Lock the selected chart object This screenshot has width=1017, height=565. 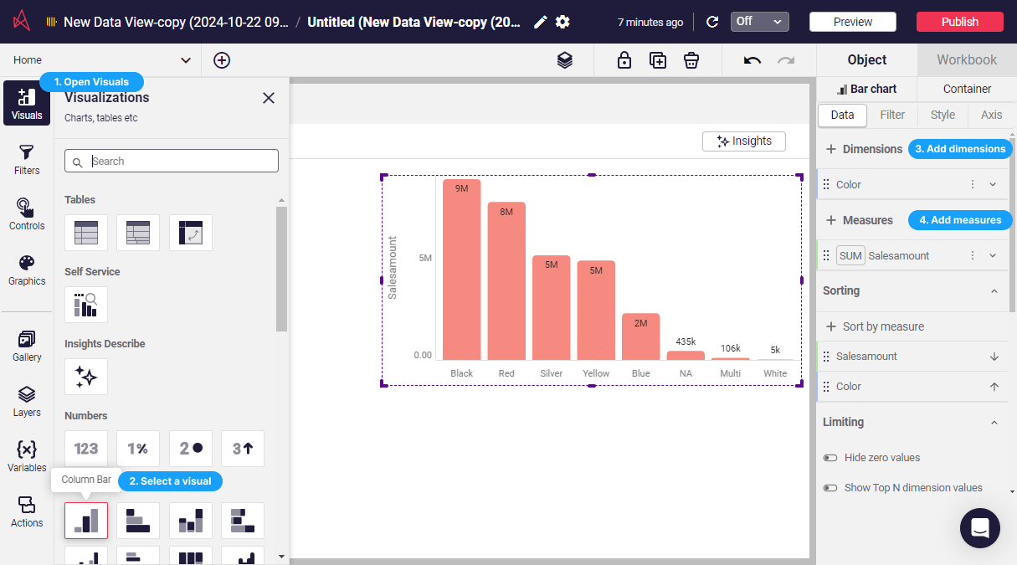[x=624, y=59]
